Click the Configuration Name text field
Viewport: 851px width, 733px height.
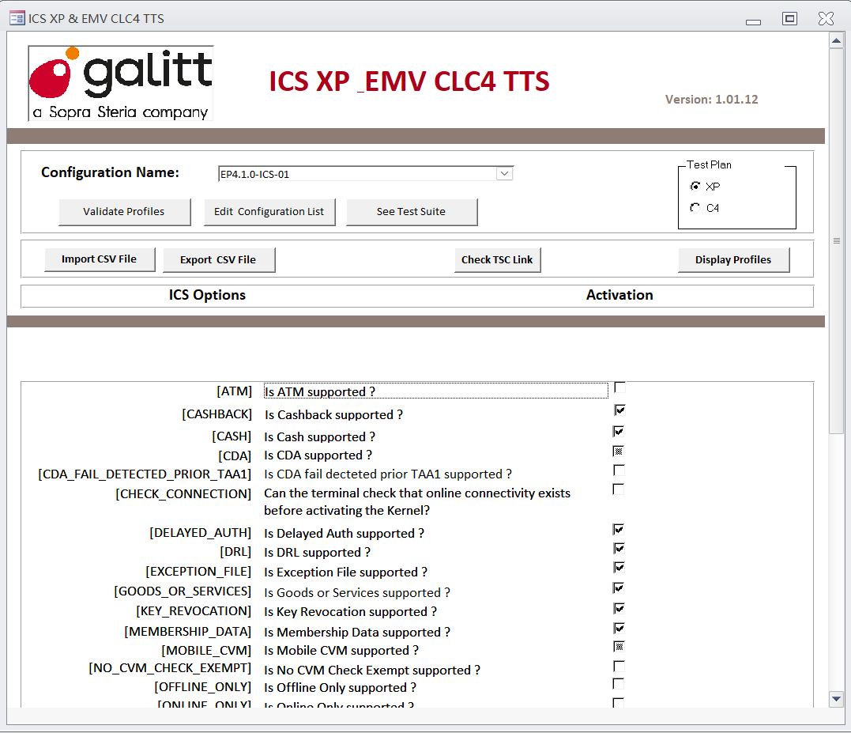[x=356, y=174]
